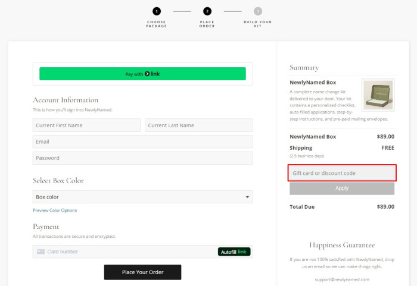Click the Account Information heading
Image resolution: width=417 pixels, height=286 pixels.
tap(66, 100)
